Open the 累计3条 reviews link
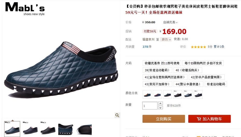241x137 pixels. [x=219, y=47]
